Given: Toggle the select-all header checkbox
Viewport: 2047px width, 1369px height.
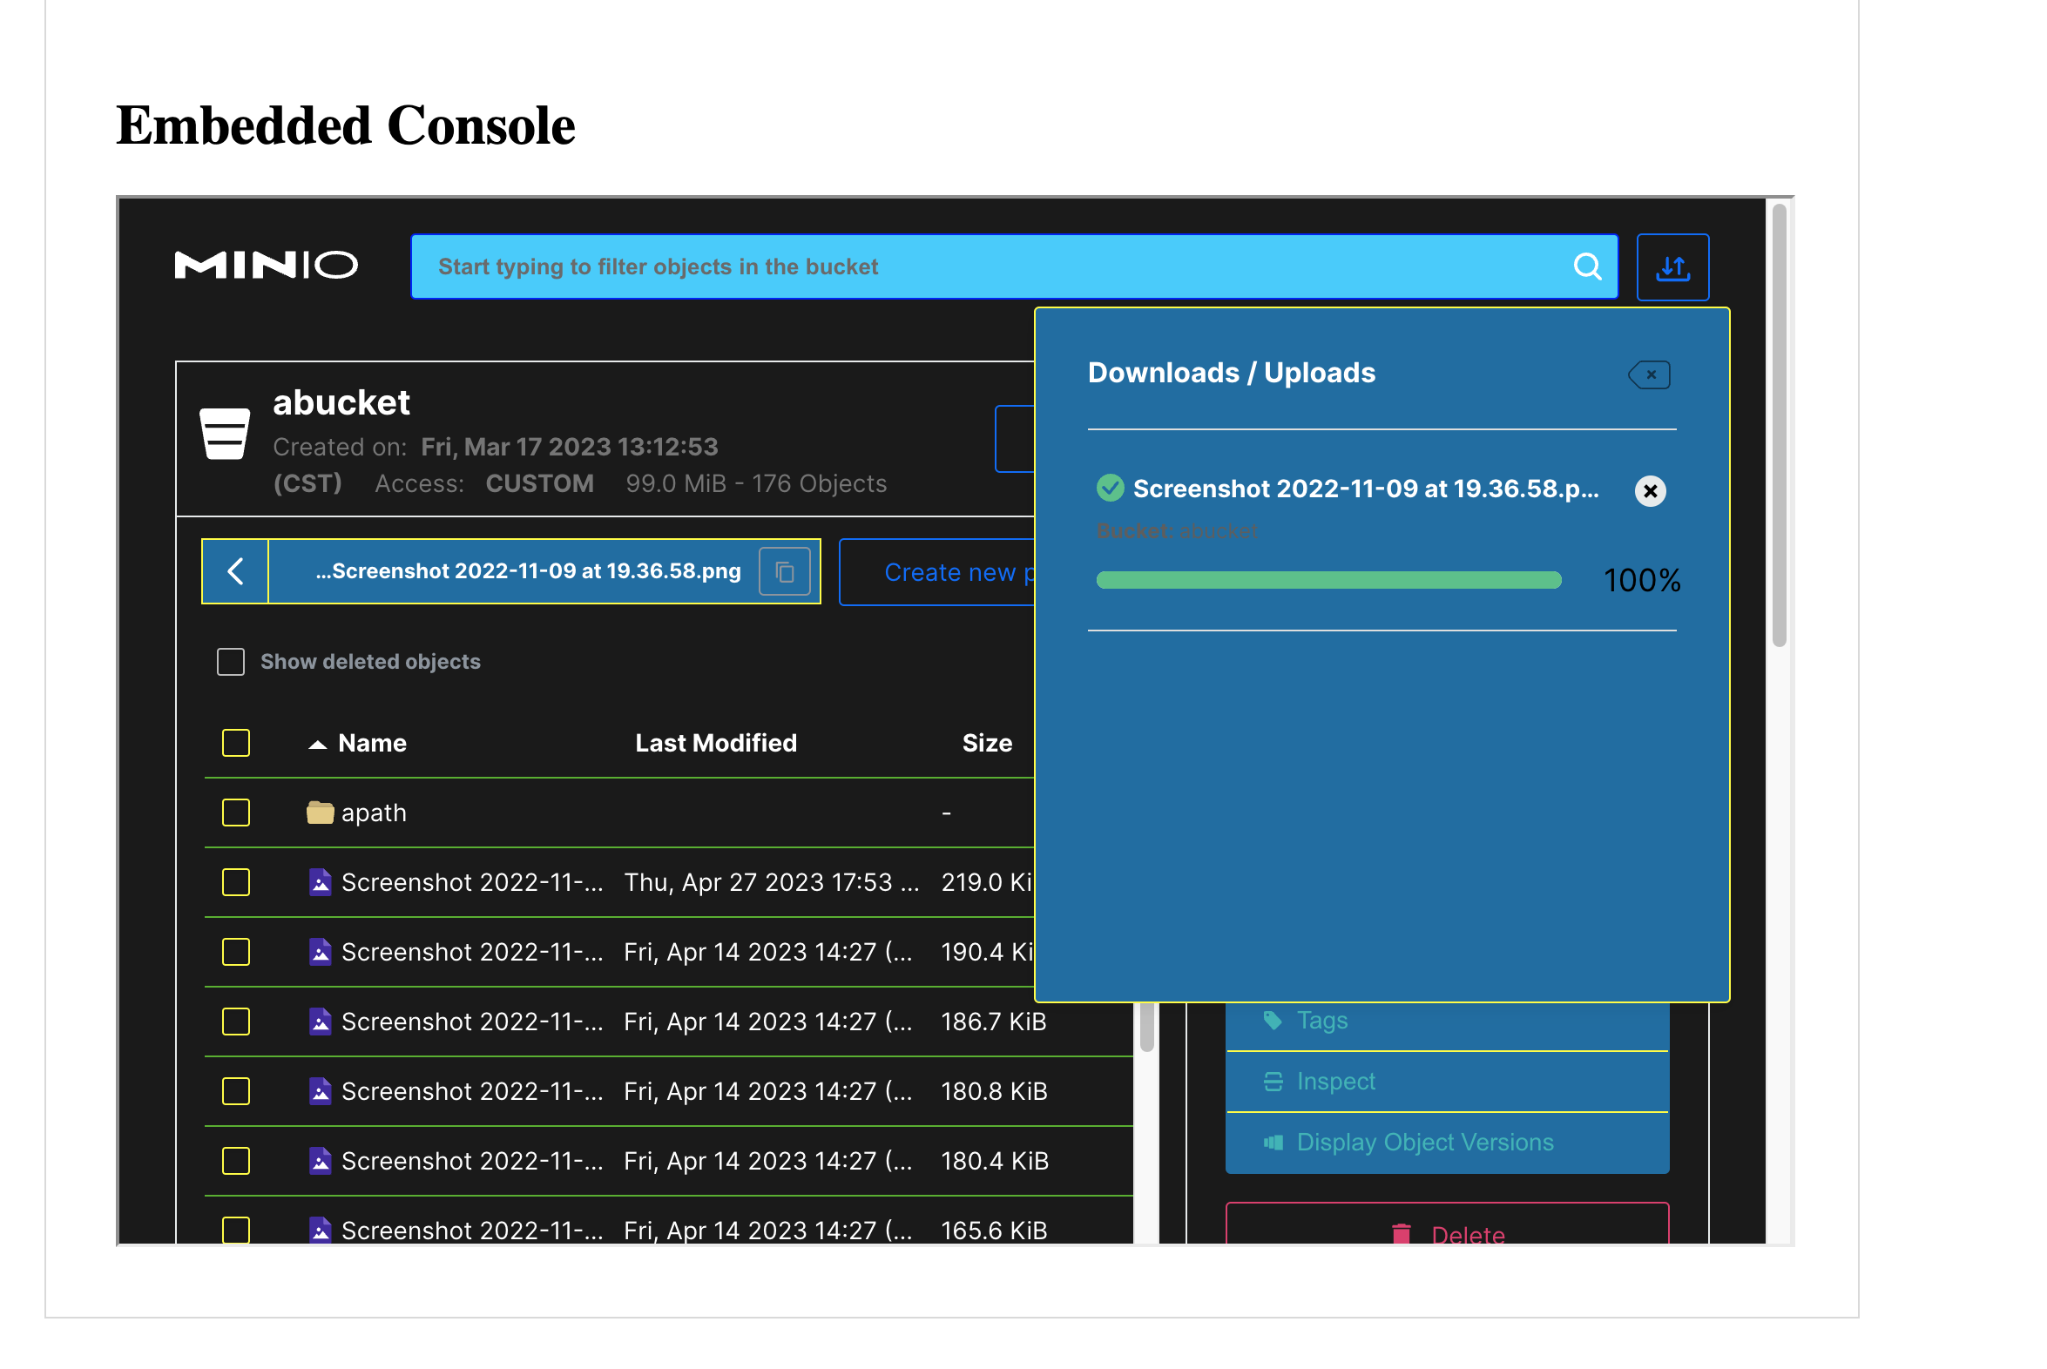Looking at the screenshot, I should tap(236, 743).
